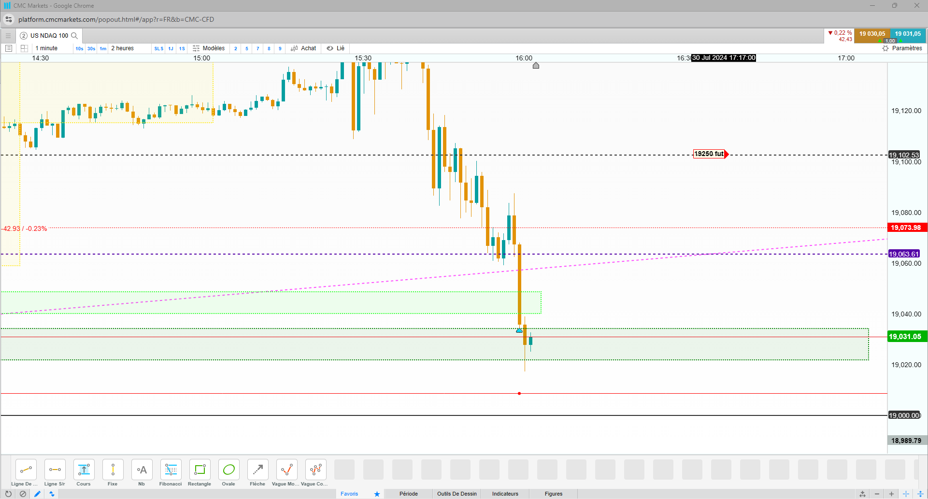Click the purple 19,063.61 price axis tag

point(904,254)
